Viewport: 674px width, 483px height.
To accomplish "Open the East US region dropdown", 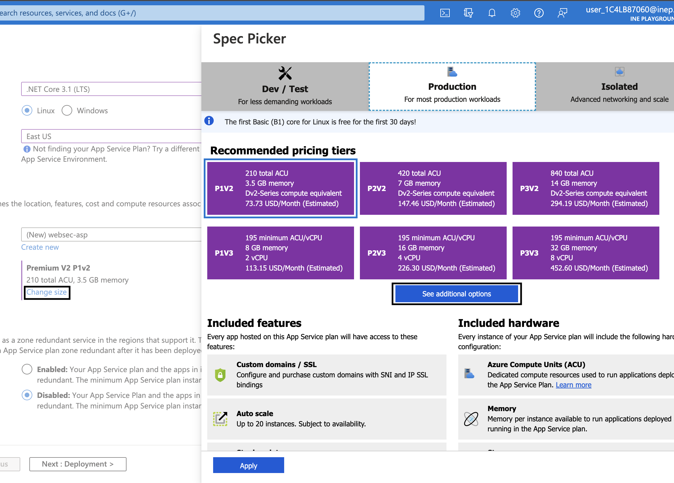I will pos(112,136).
